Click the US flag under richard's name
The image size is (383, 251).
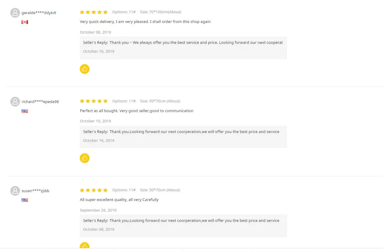pos(25,111)
